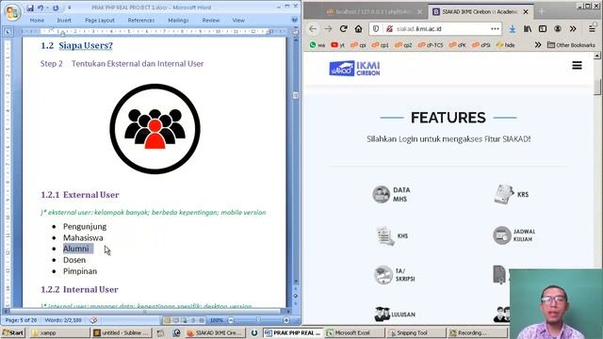This screenshot has width=603, height=339.
Task: Switch to the Home ribbon tab
Action: [x=37, y=20]
